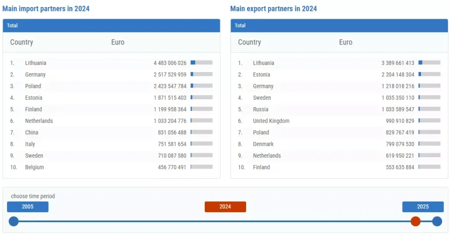
Task: Click China row in import partners
Action: click(x=32, y=133)
